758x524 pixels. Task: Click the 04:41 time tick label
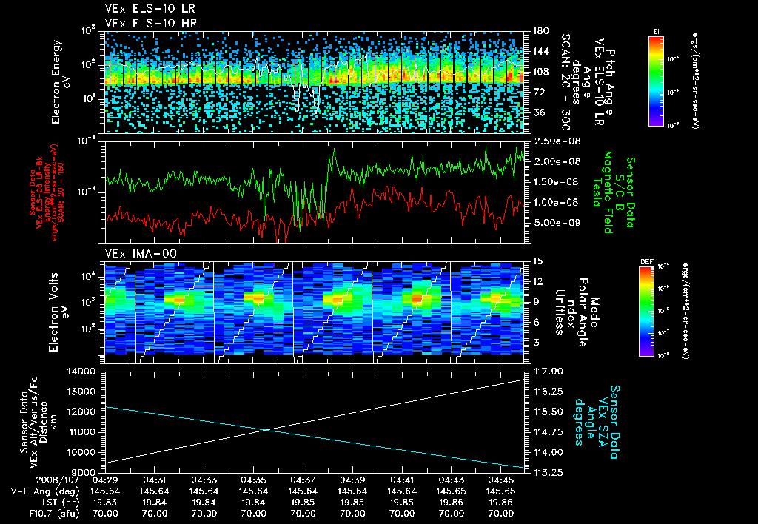point(402,481)
